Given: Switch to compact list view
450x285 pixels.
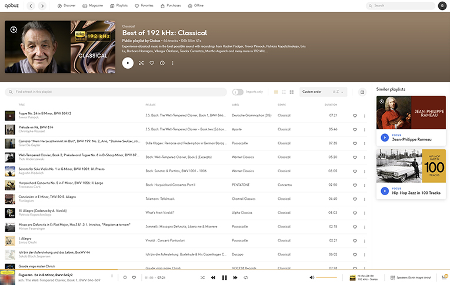Looking at the screenshot, I should pyautogui.click(x=276, y=92).
